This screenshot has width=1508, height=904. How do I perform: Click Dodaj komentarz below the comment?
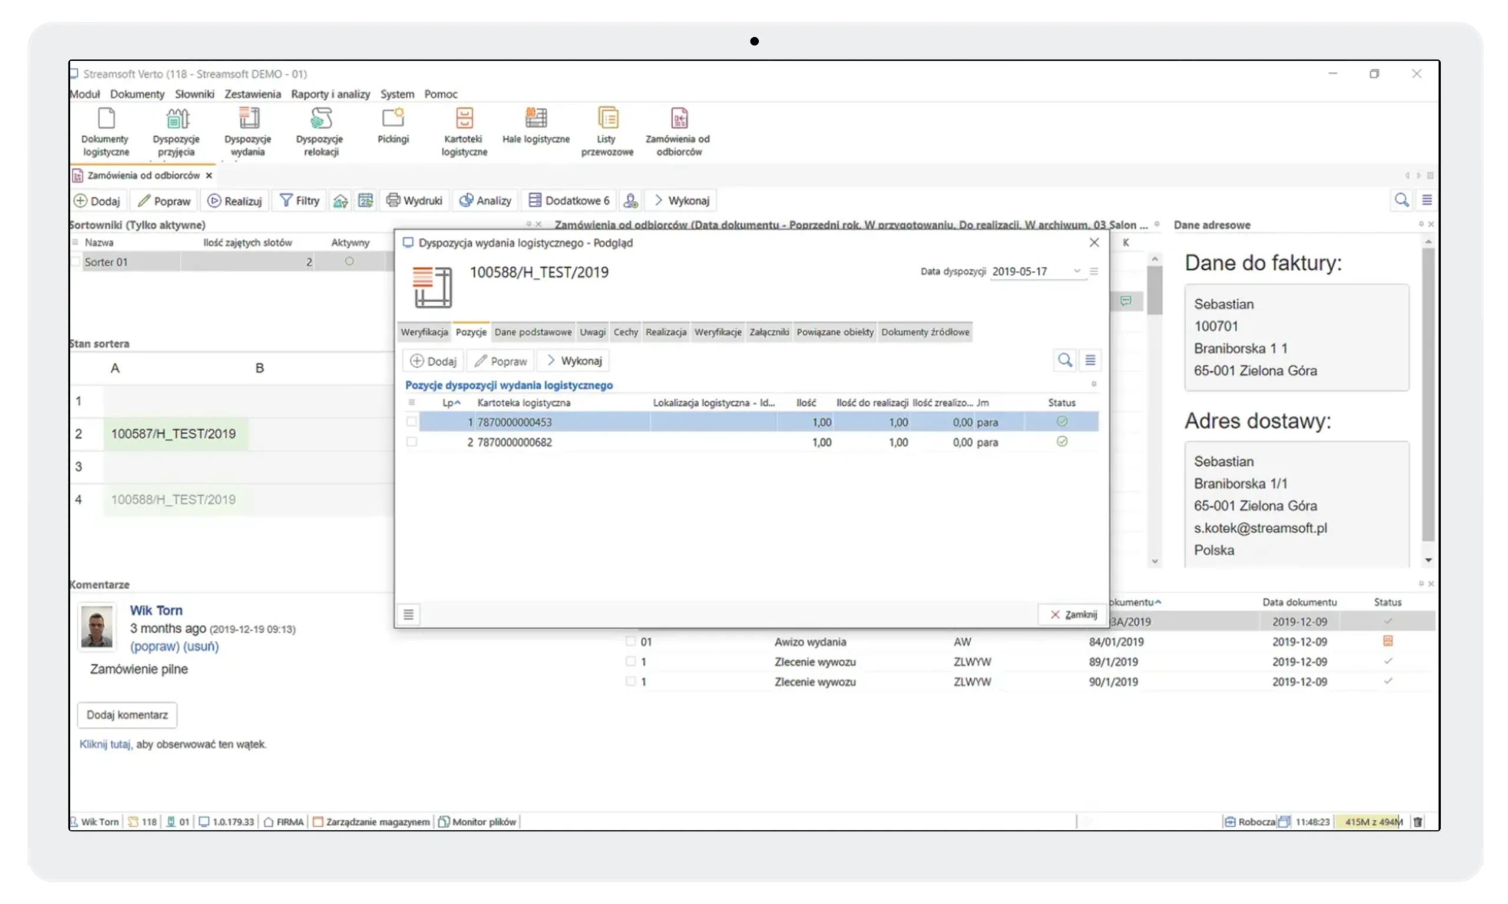[x=127, y=714]
